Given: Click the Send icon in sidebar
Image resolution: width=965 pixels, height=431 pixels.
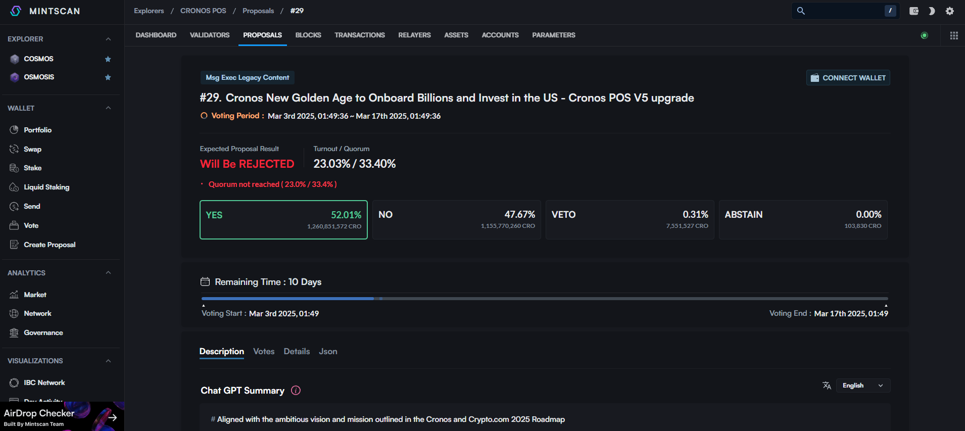Looking at the screenshot, I should pyautogui.click(x=14, y=206).
